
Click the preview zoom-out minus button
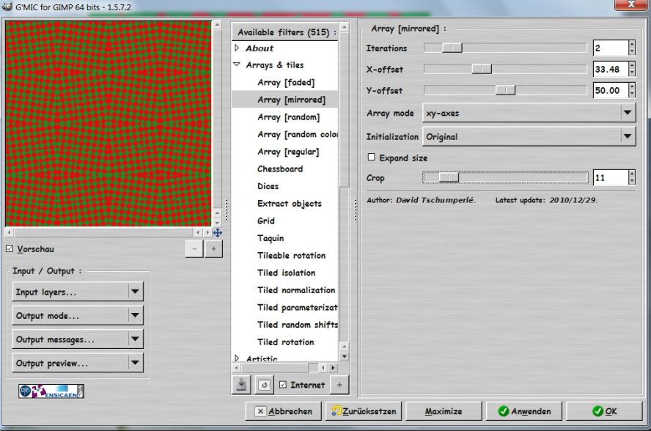pyautogui.click(x=194, y=249)
